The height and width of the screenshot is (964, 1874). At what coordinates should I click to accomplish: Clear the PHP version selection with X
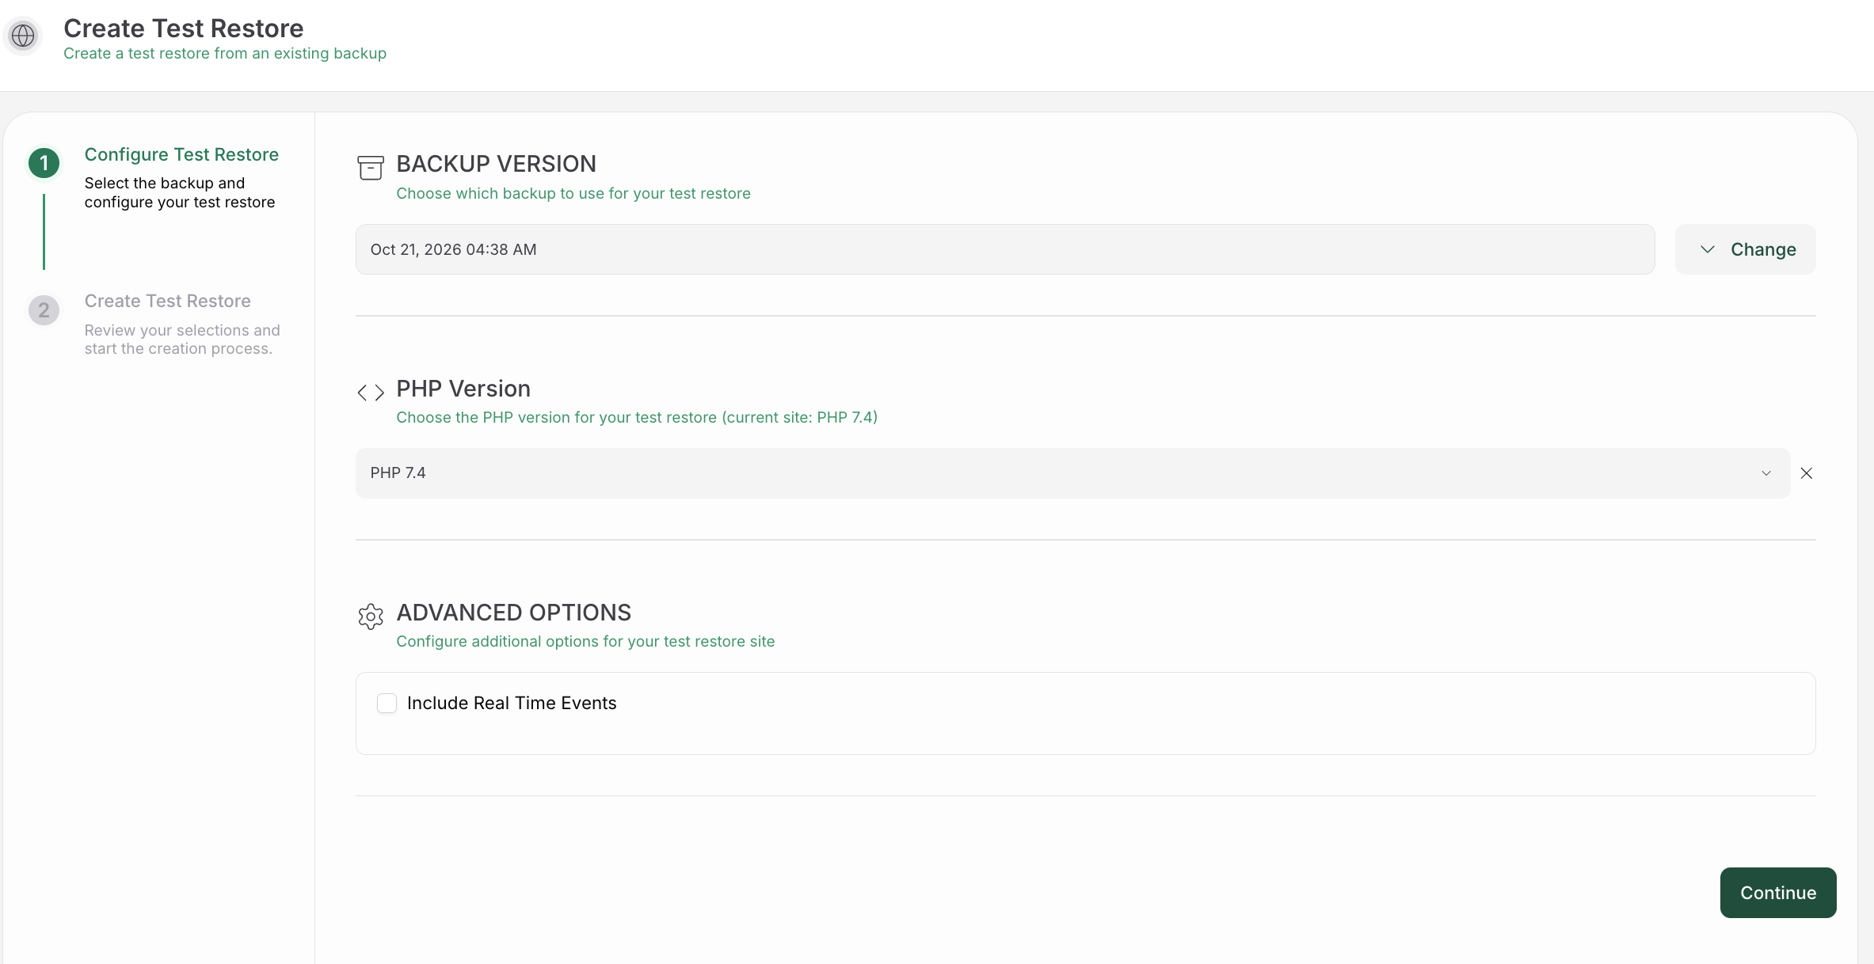(1807, 473)
